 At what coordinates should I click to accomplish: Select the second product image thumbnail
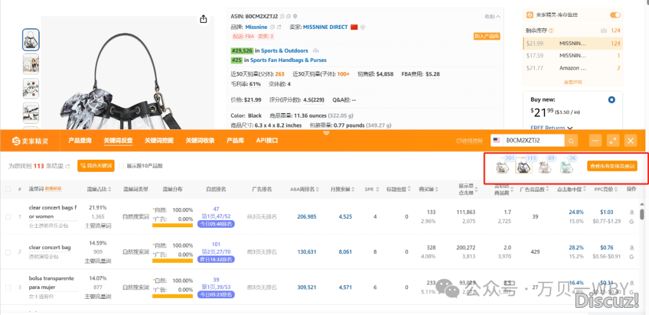tap(31, 64)
